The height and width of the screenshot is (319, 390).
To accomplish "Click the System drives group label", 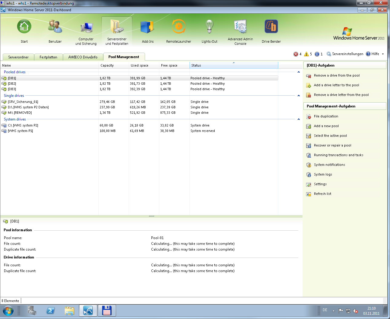I will (15, 119).
